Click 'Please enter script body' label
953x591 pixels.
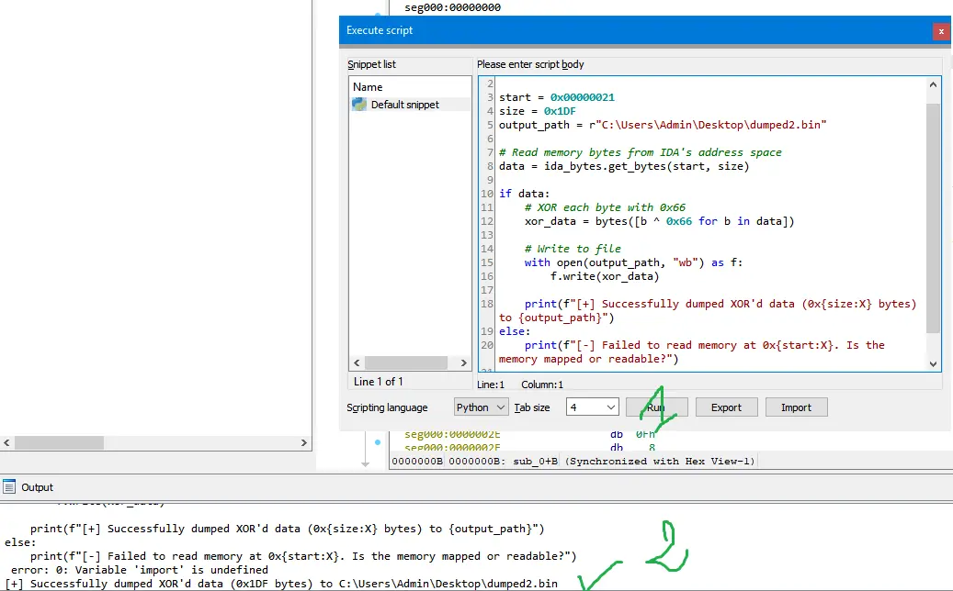pos(530,64)
